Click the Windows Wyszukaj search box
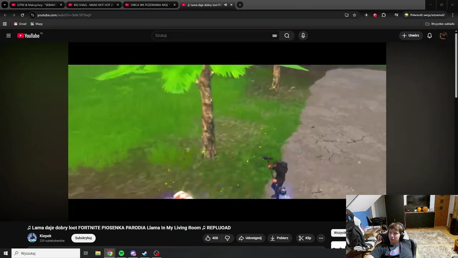Image resolution: width=458 pixels, height=258 pixels. (46, 253)
